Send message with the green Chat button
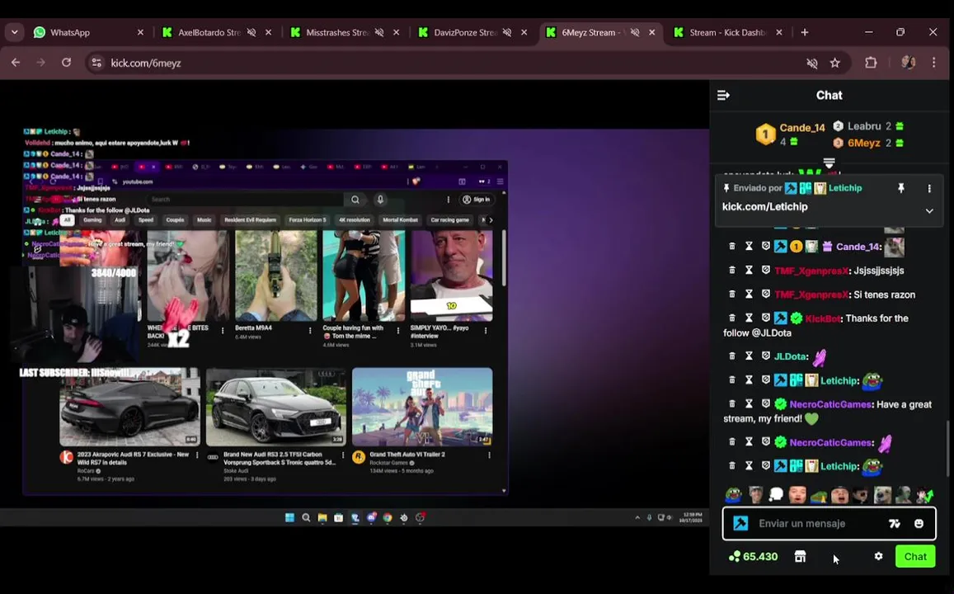Viewport: 954px width, 594px height. point(915,556)
